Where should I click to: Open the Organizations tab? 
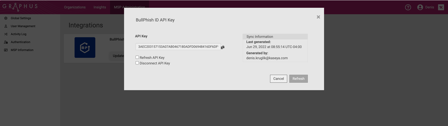[x=75, y=7]
